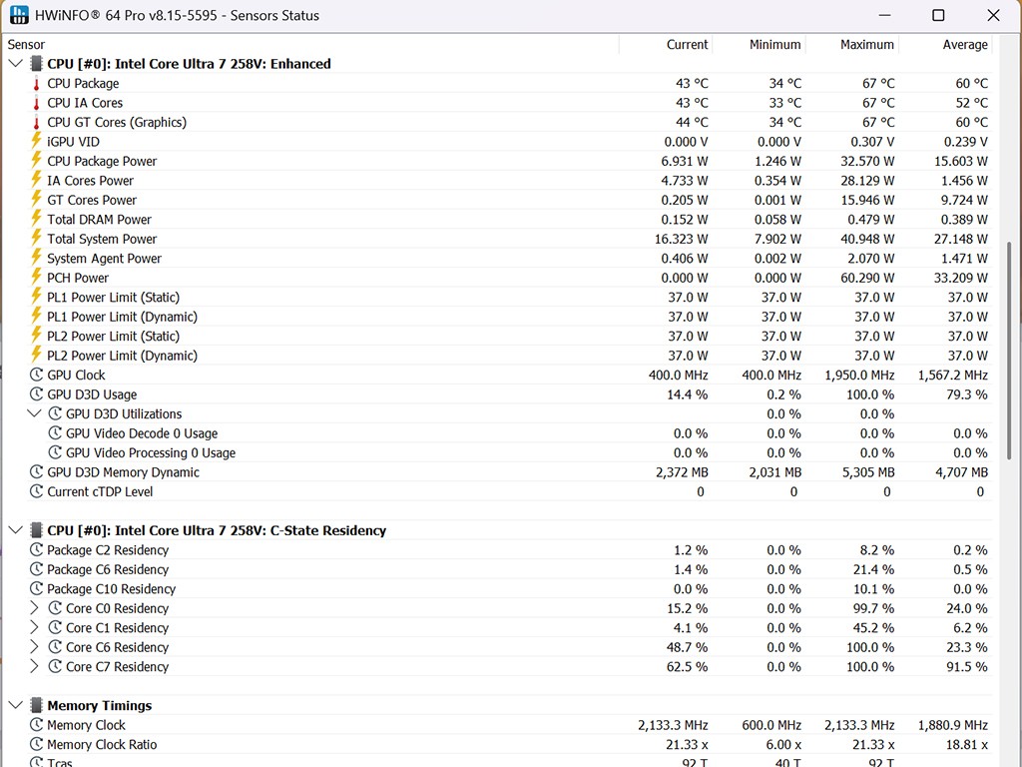Click the thermometer icon beside CPU Package

37,84
